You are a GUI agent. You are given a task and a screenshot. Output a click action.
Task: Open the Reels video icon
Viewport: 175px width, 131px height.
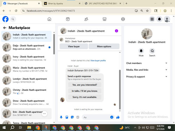(68, 19)
